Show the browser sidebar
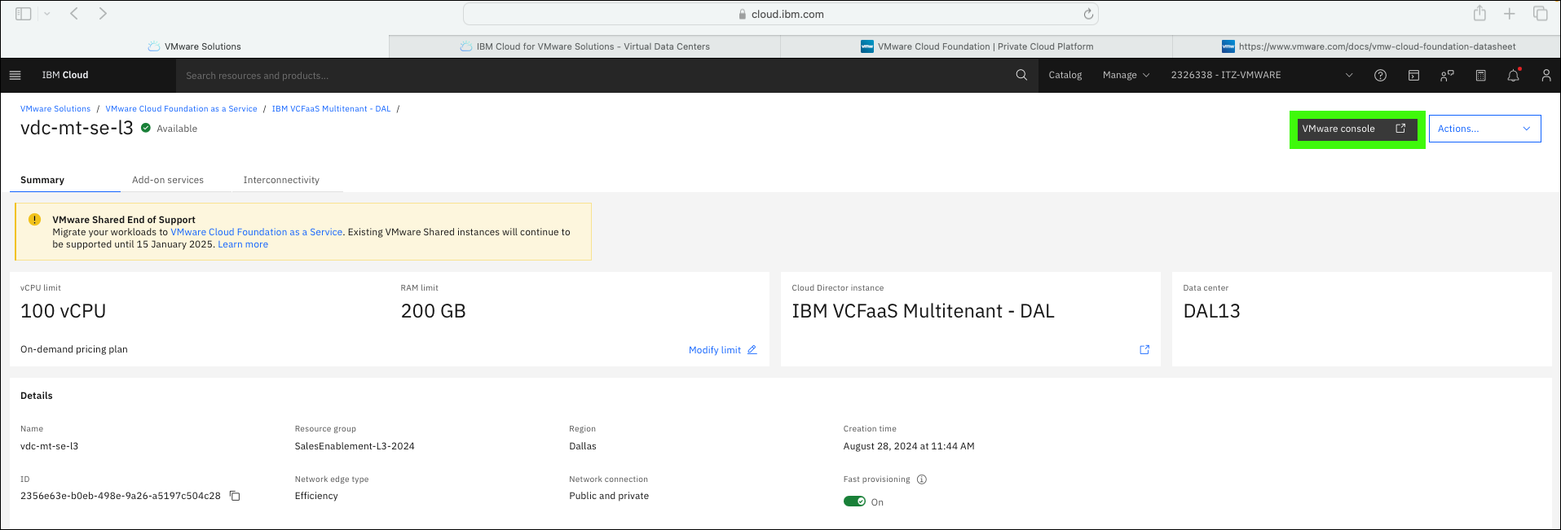Viewport: 1561px width, 530px height. point(23,14)
